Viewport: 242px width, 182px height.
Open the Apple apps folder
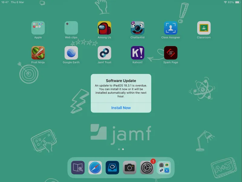click(x=38, y=28)
